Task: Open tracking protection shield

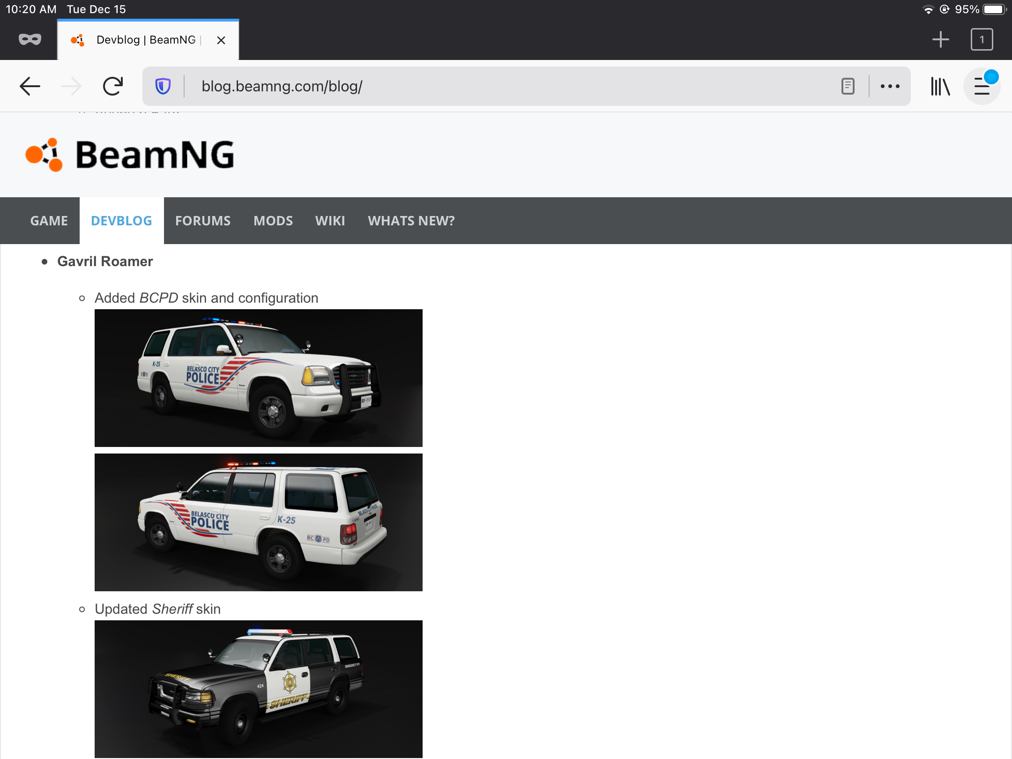Action: (163, 86)
